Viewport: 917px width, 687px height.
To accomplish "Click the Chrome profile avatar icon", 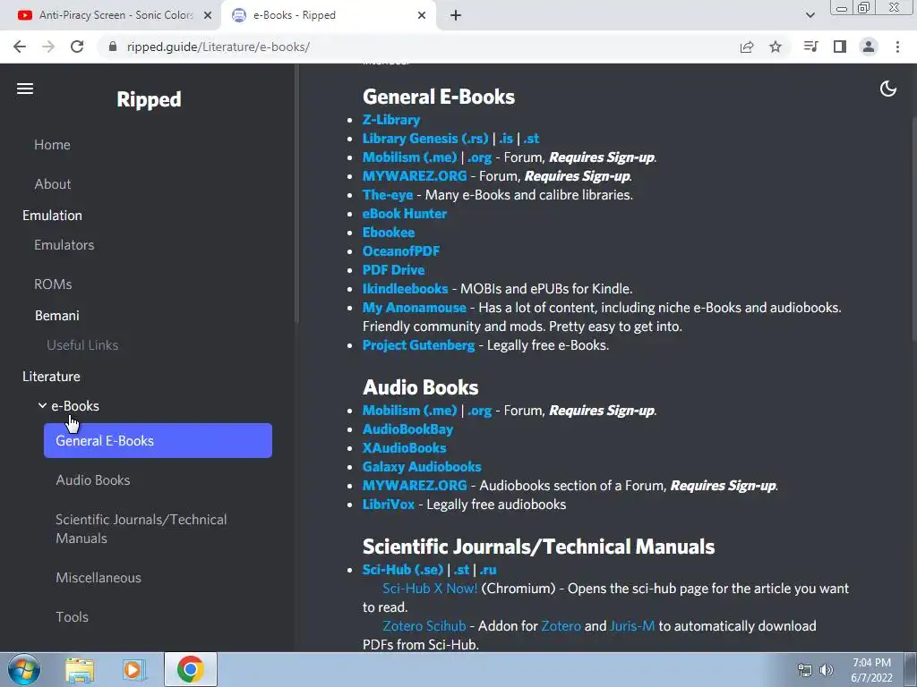I will [x=869, y=47].
